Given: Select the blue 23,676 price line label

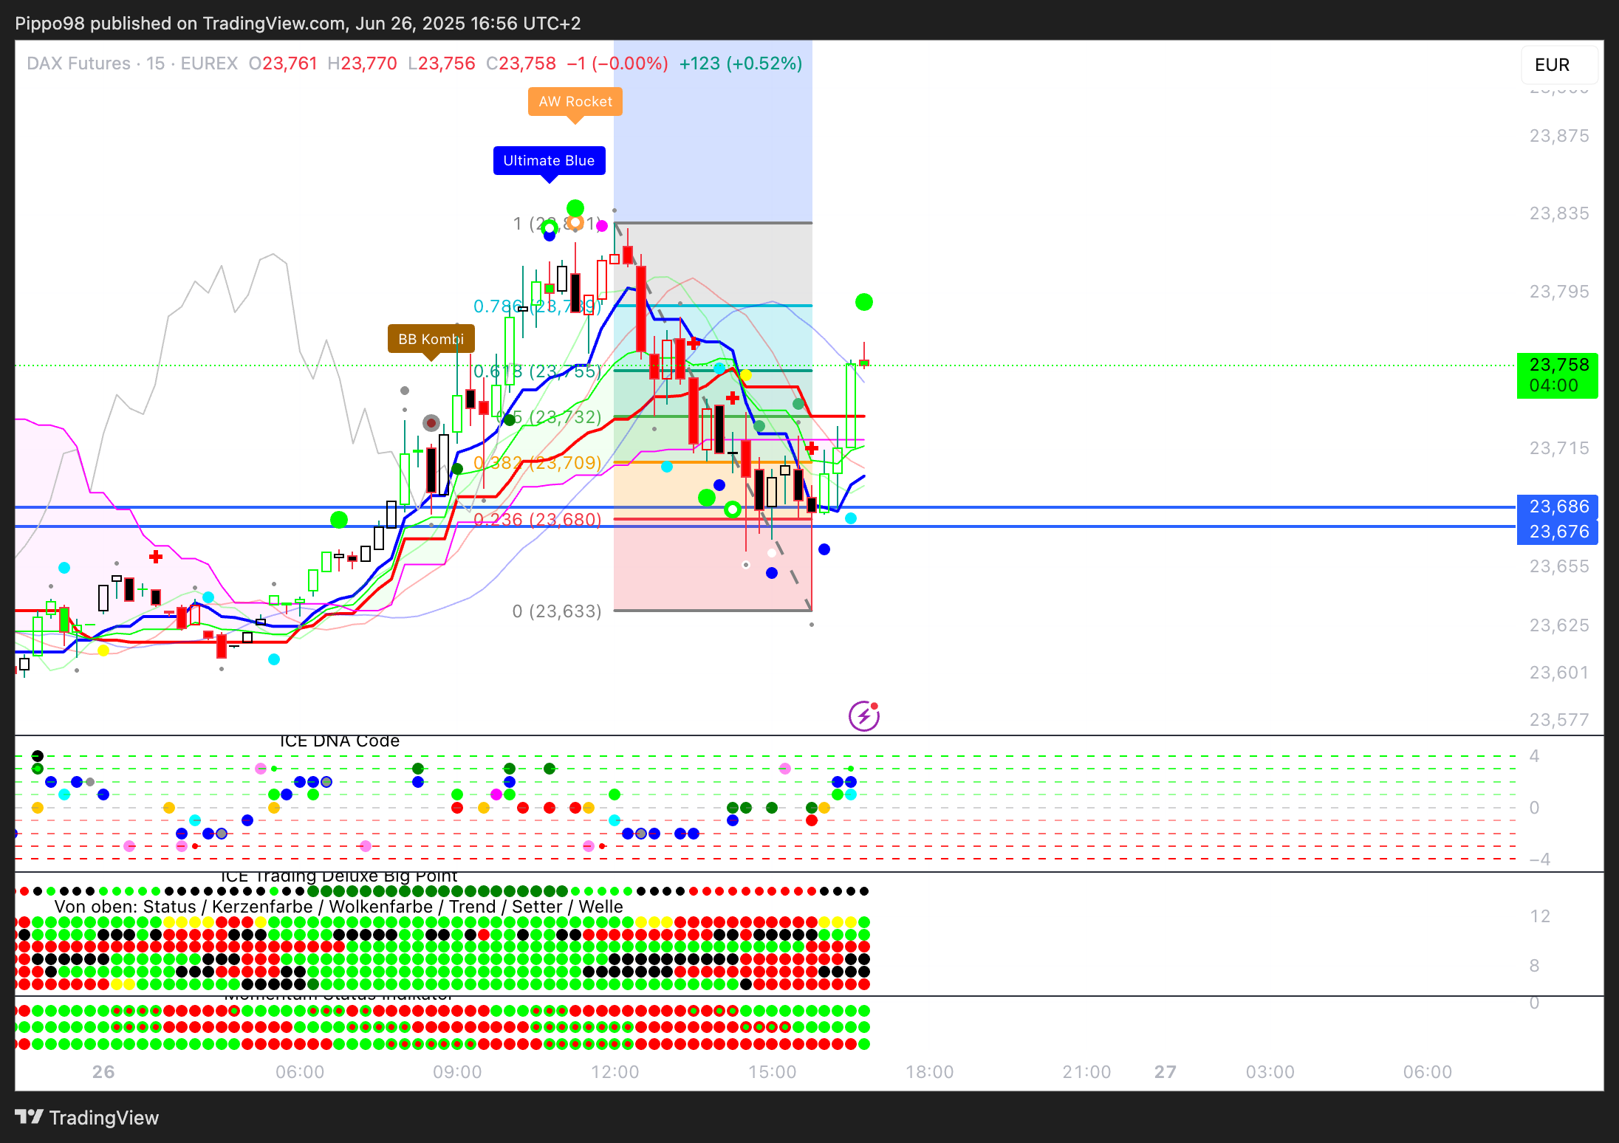Looking at the screenshot, I should [1558, 532].
